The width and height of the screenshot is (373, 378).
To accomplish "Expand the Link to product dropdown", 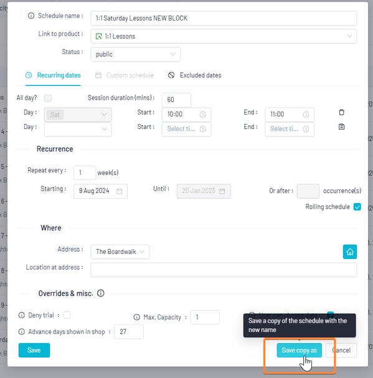I will point(224,36).
